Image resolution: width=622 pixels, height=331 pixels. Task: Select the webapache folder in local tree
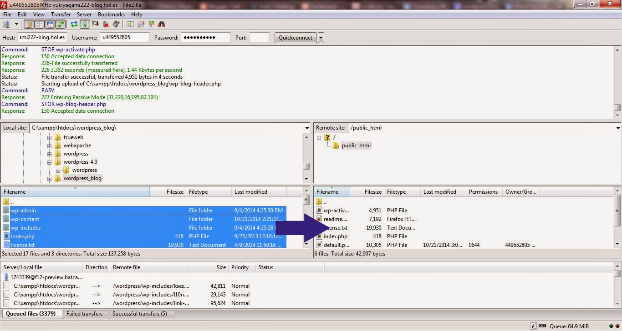[77, 145]
